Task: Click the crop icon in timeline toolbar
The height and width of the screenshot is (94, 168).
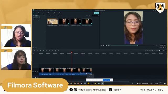Action: click(46, 51)
